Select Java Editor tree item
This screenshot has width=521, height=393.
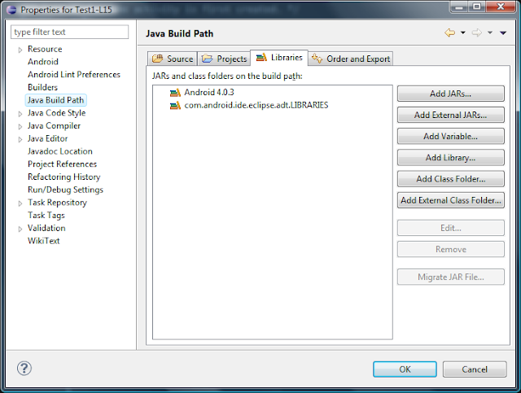(x=47, y=138)
